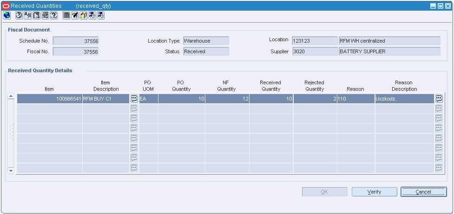Click the Reason Description column header
The image size is (454, 214).
[404, 86]
